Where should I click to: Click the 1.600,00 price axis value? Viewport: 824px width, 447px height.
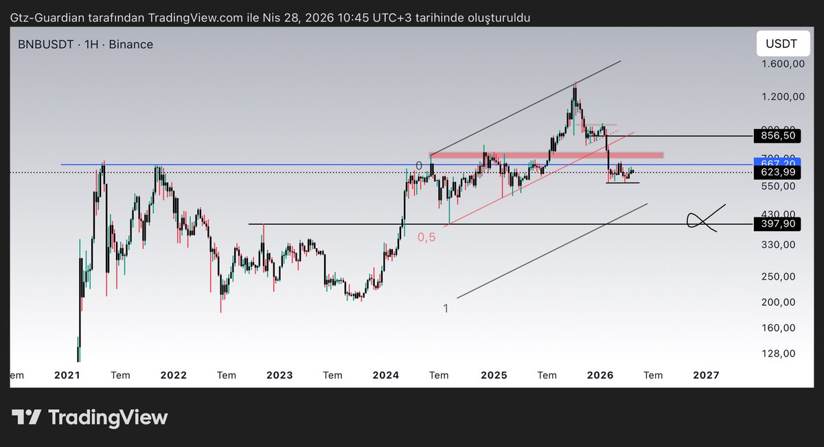click(x=783, y=64)
